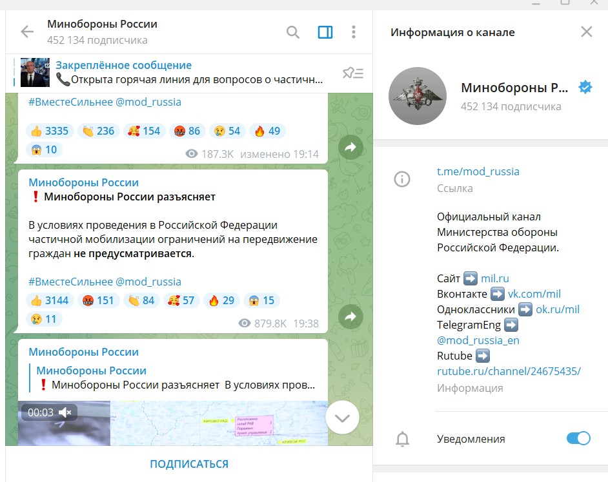Forward the post sent at 19:38
Image resolution: width=608 pixels, height=482 pixels.
(x=350, y=316)
